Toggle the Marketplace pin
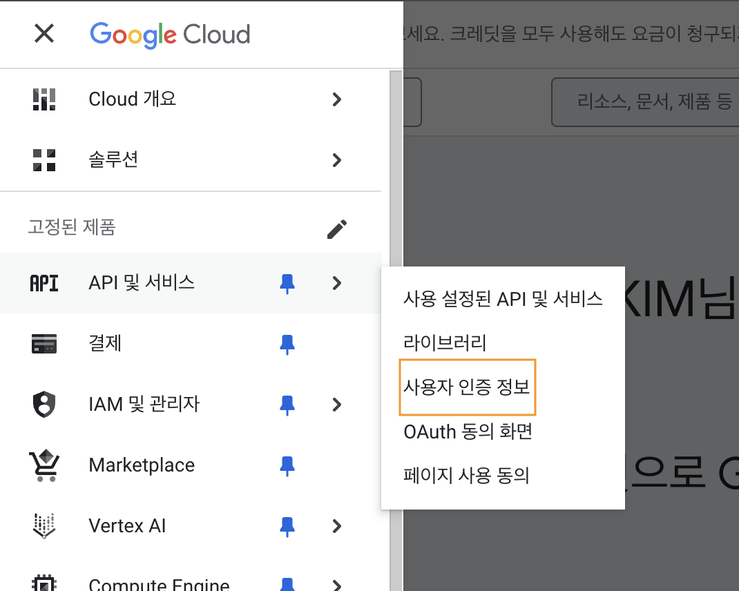Viewport: 739px width, 591px height. (287, 466)
